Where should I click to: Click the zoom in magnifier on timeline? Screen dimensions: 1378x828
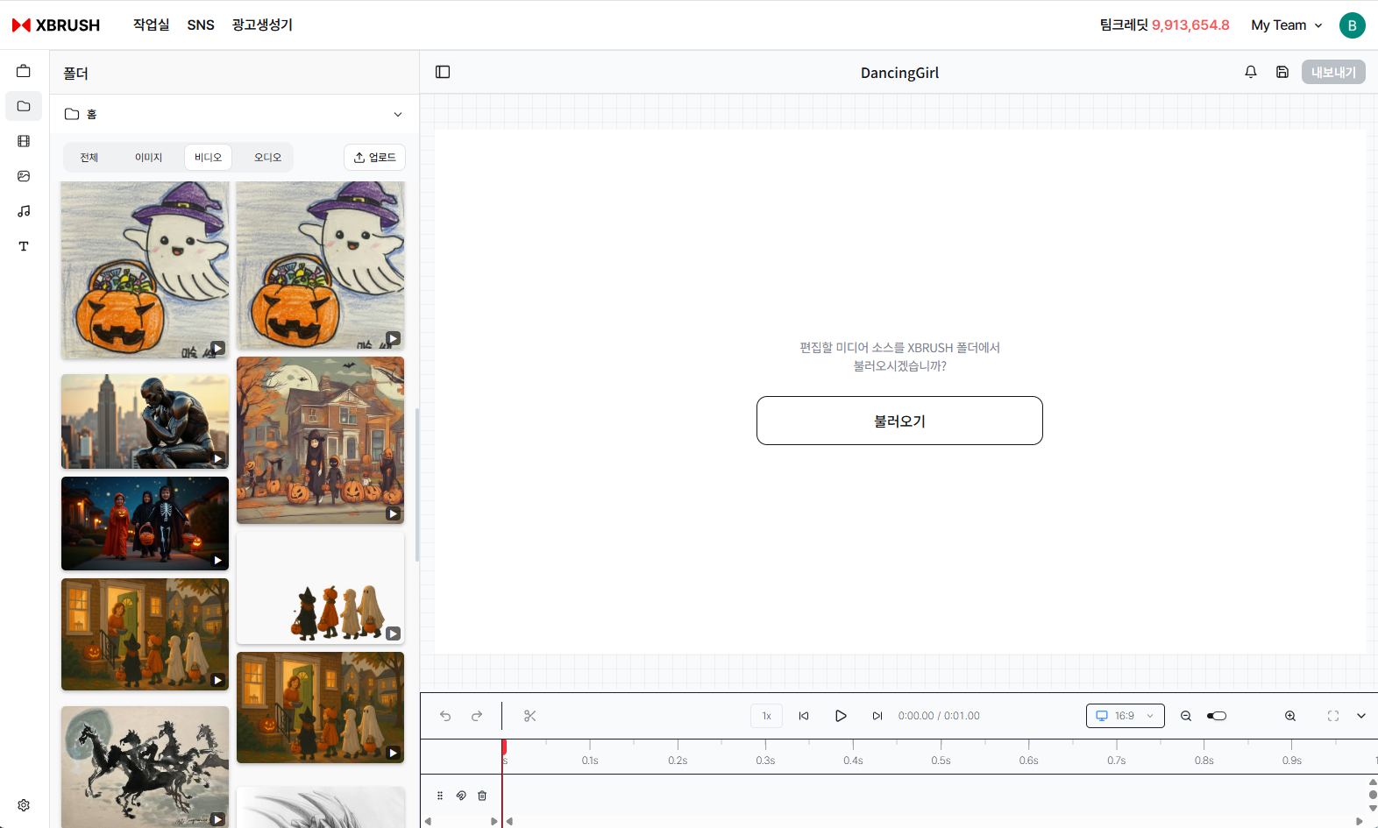[x=1290, y=716]
